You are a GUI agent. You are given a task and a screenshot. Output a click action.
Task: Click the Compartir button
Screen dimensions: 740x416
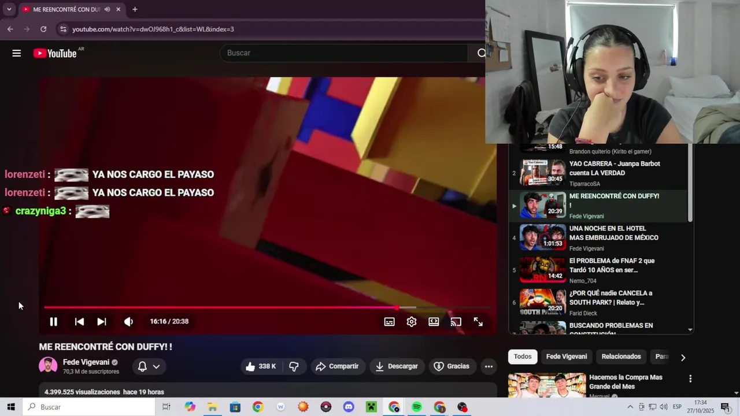pos(338,366)
